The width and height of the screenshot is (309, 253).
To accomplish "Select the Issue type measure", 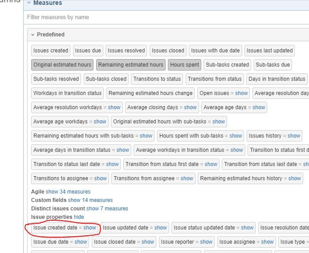I will (293, 241).
